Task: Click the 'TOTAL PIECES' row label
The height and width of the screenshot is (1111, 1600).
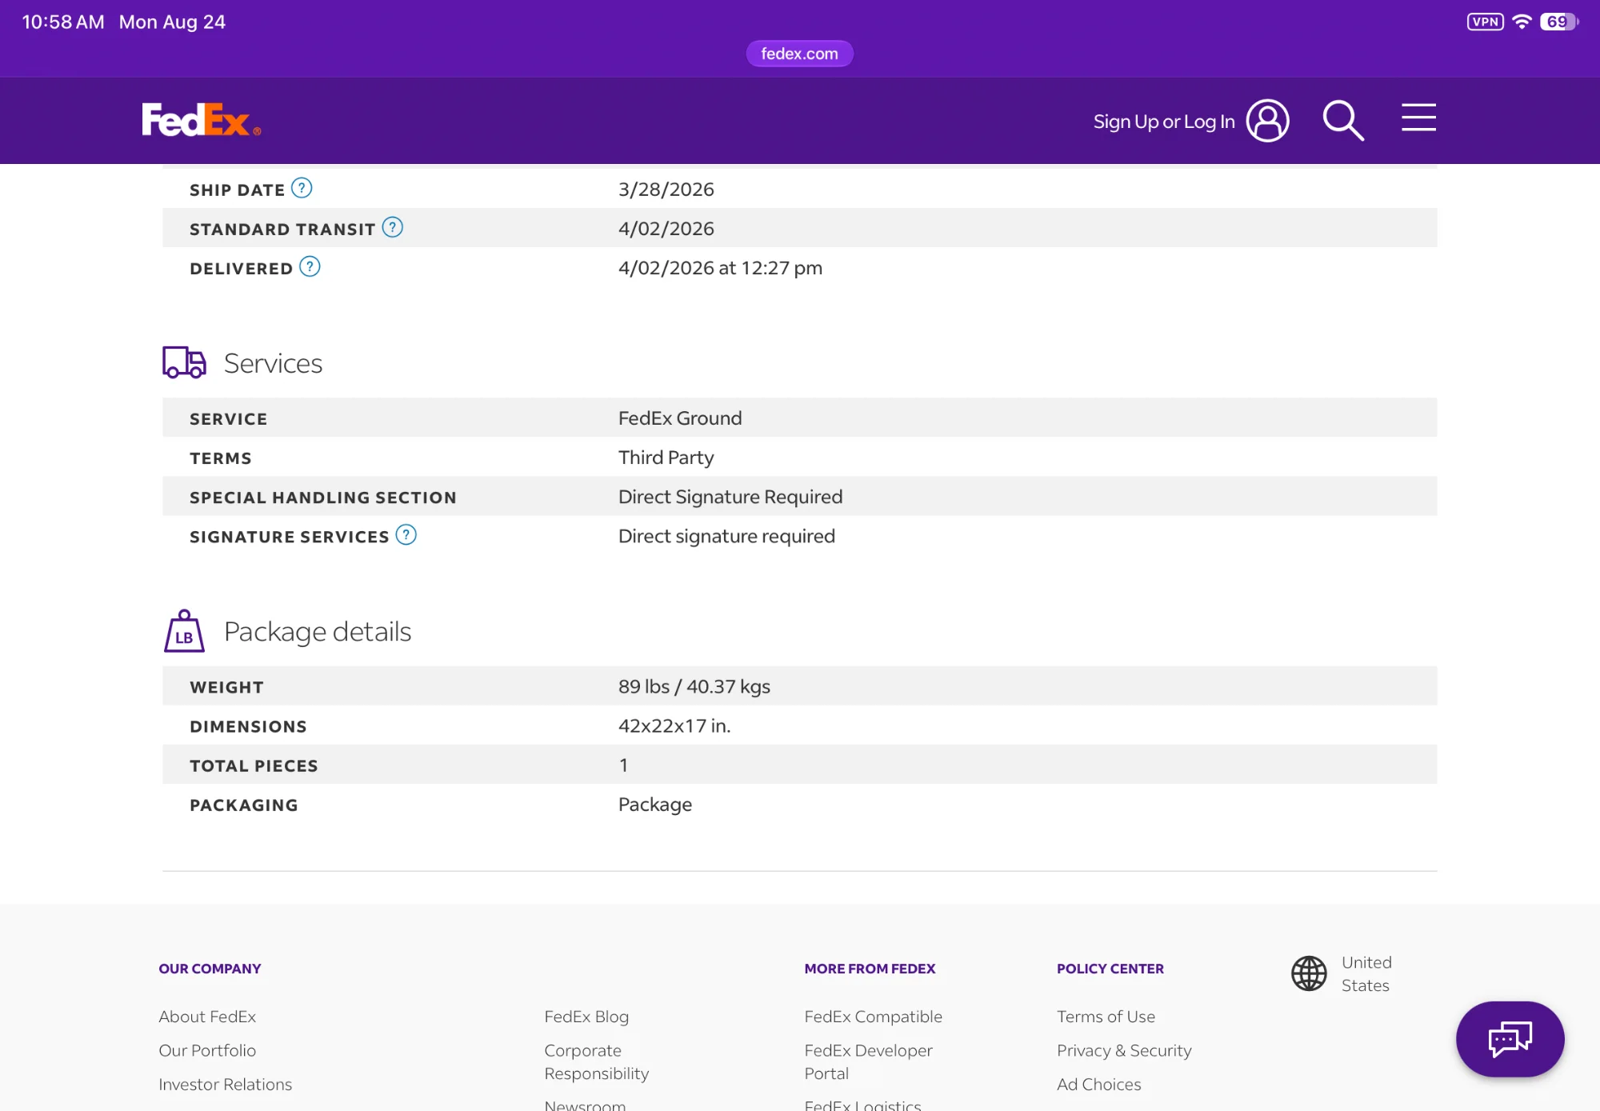Action: [x=254, y=766]
